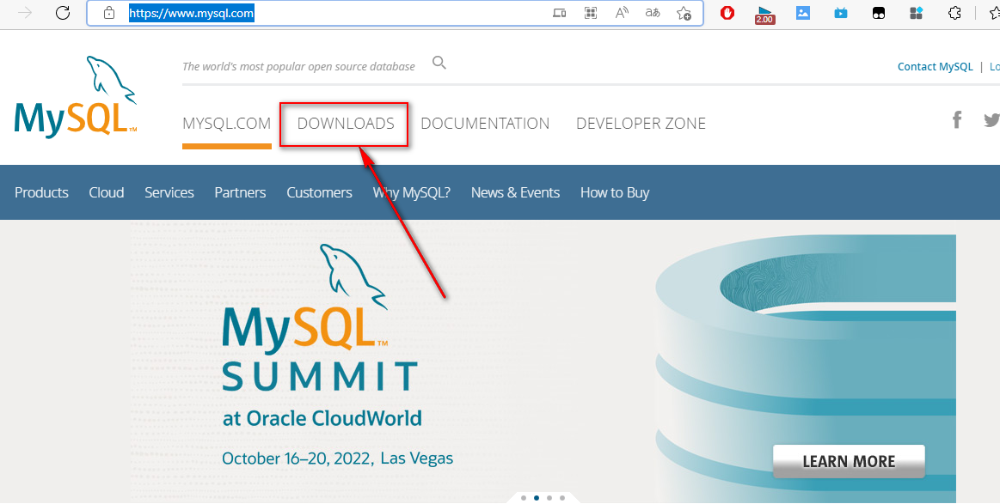Click the blue TV extension icon
The height and width of the screenshot is (504, 1000).
tap(841, 12)
